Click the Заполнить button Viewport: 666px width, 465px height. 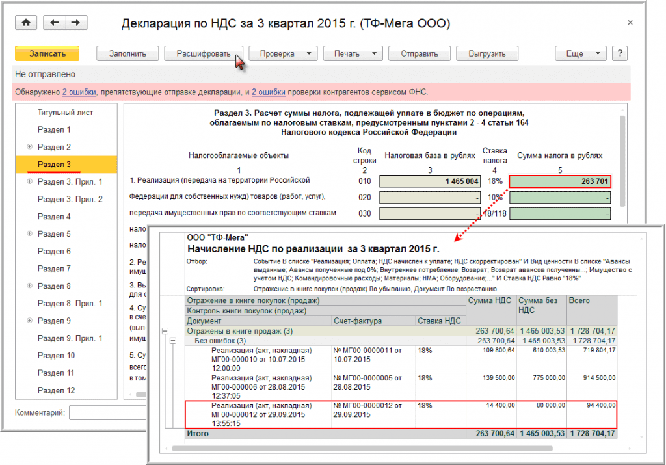coord(127,53)
